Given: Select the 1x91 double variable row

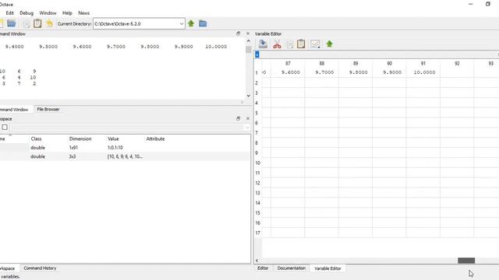Looking at the screenshot, I should [125, 148].
